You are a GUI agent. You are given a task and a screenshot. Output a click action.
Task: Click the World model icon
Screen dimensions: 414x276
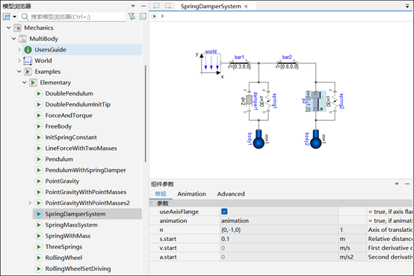[28, 60]
